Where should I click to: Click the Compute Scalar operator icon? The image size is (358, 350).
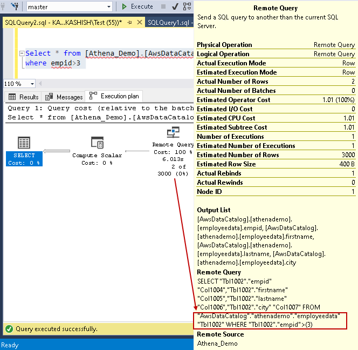(97, 143)
